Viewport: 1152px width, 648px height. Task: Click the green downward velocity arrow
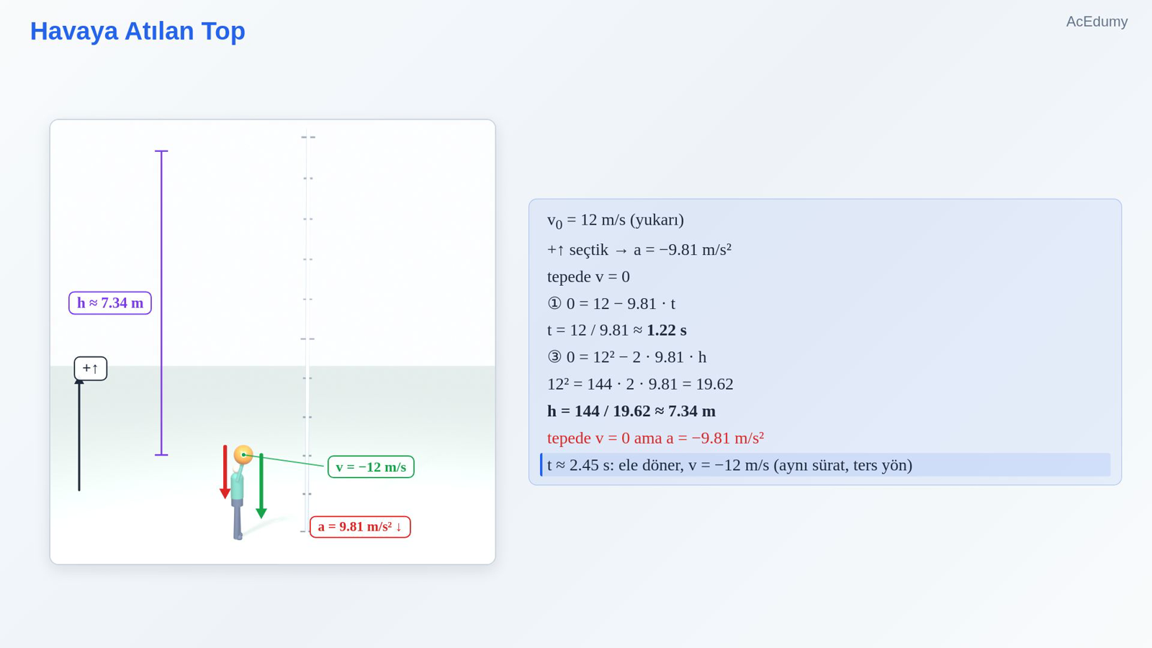(261, 486)
